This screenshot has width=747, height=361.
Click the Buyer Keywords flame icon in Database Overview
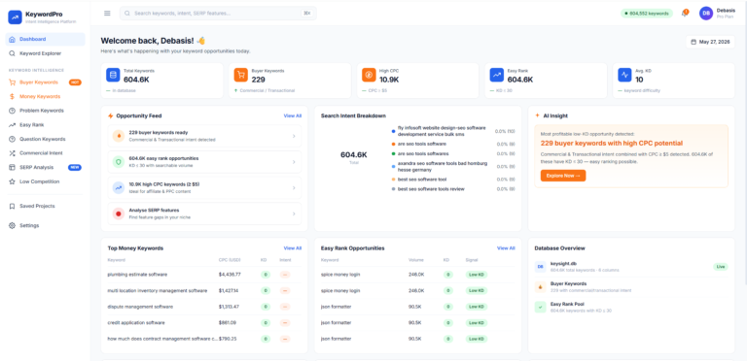point(540,287)
